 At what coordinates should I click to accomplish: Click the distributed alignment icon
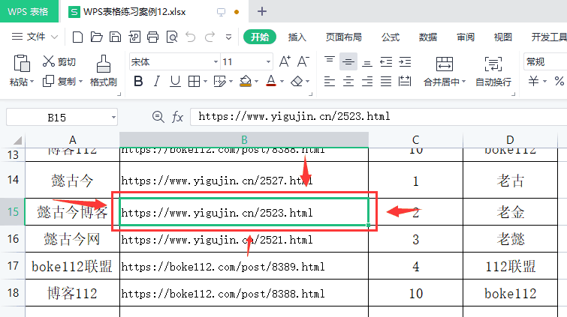tap(405, 81)
